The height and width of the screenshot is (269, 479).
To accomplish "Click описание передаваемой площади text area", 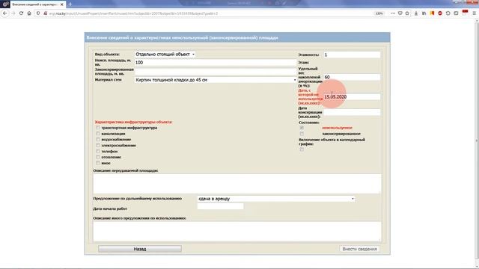I will point(237,184).
